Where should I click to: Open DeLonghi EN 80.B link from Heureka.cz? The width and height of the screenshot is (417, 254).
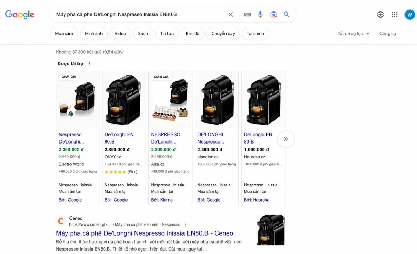(258, 138)
